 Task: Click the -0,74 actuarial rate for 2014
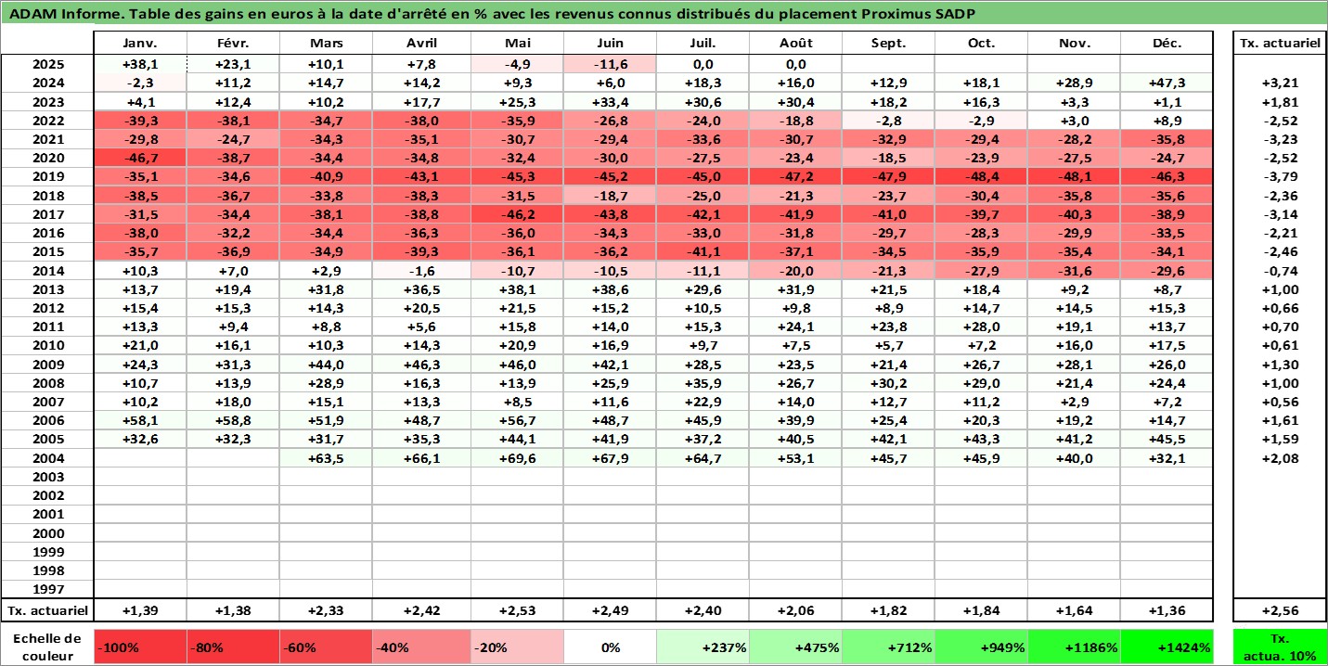point(1280,271)
